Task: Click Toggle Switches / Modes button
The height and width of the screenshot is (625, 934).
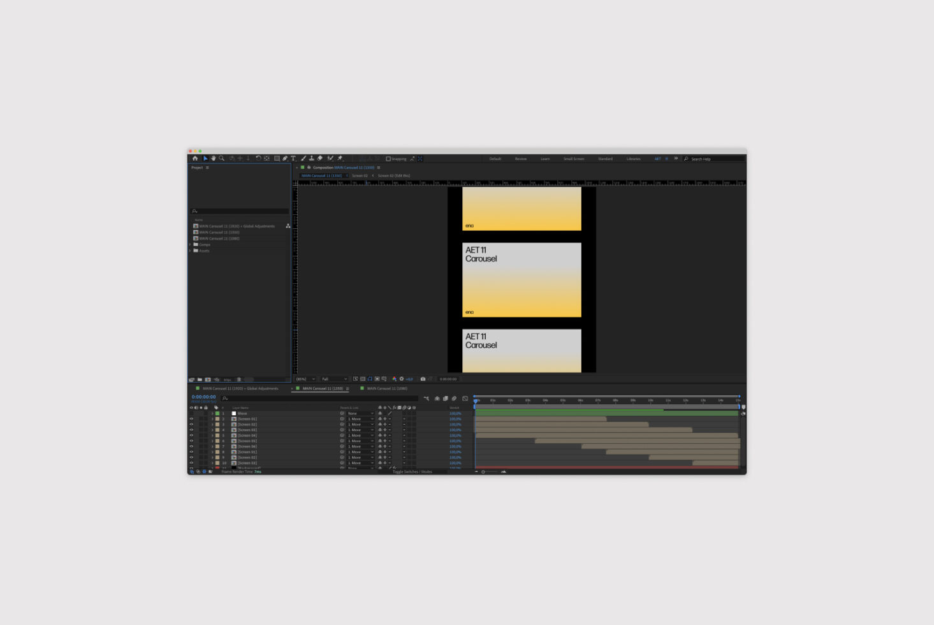Action: (x=412, y=472)
